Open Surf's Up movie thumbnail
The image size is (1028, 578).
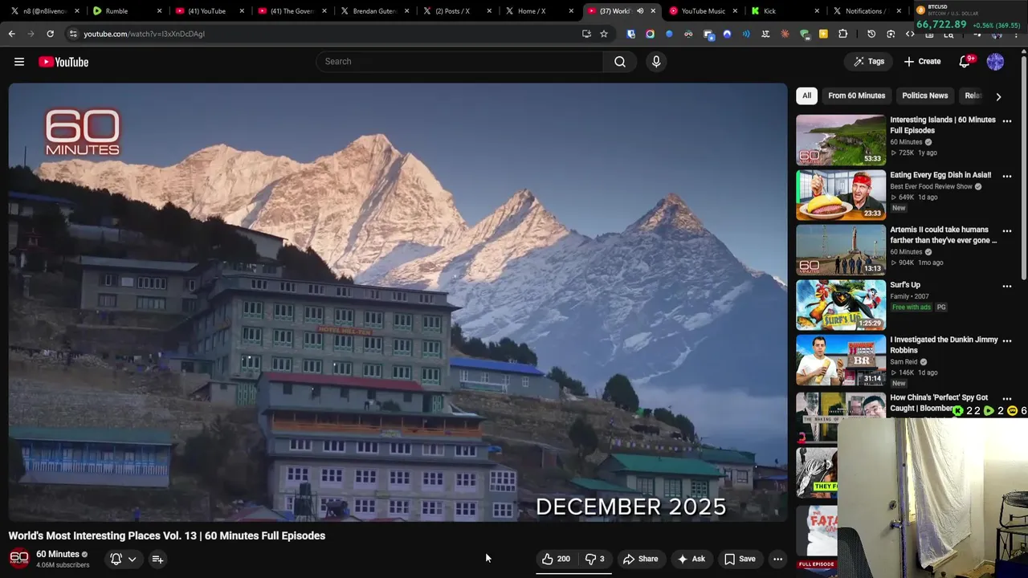click(841, 304)
